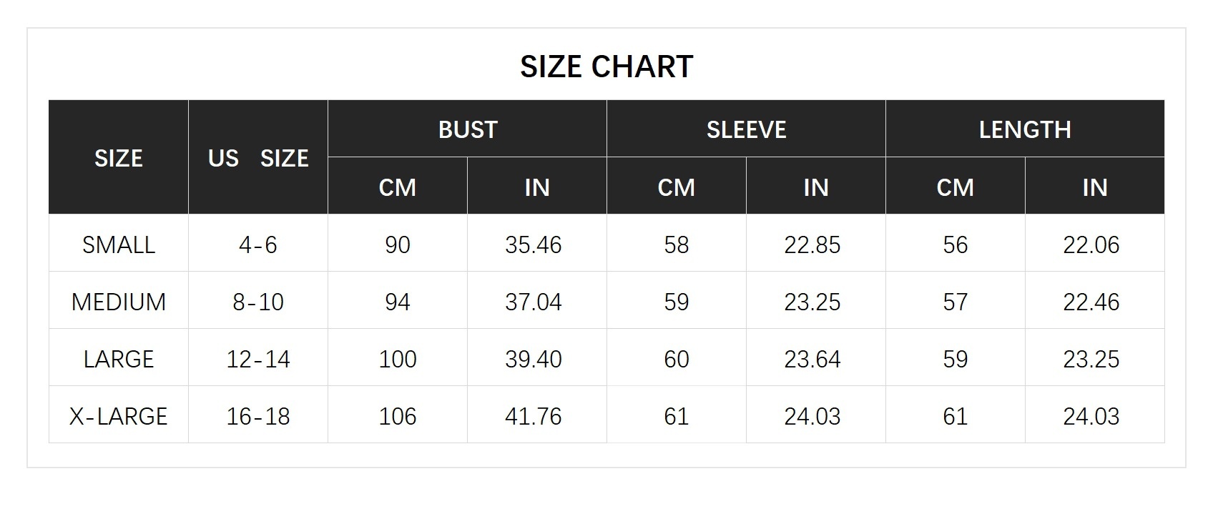The width and height of the screenshot is (1208, 509).
Task: Click sleeve value 23.64 inches
Action: (812, 359)
